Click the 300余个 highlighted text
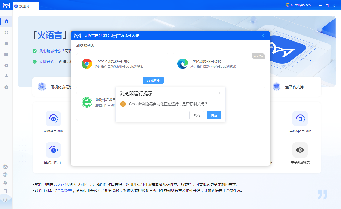This screenshot has height=209, width=341. (60, 184)
